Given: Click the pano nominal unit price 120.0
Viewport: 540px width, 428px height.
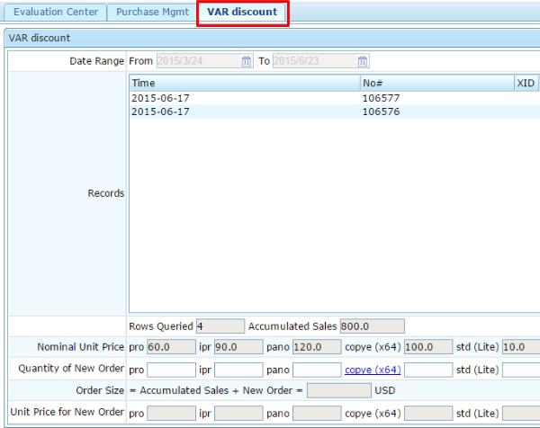Looking at the screenshot, I should [317, 347].
